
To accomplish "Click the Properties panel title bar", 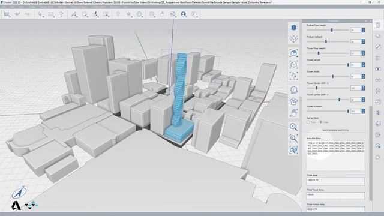I will (x=337, y=21).
